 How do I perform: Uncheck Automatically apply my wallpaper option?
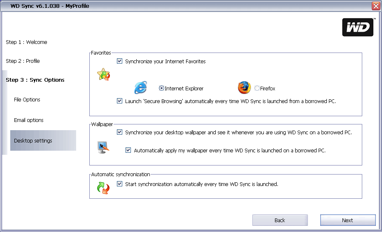coord(128,150)
